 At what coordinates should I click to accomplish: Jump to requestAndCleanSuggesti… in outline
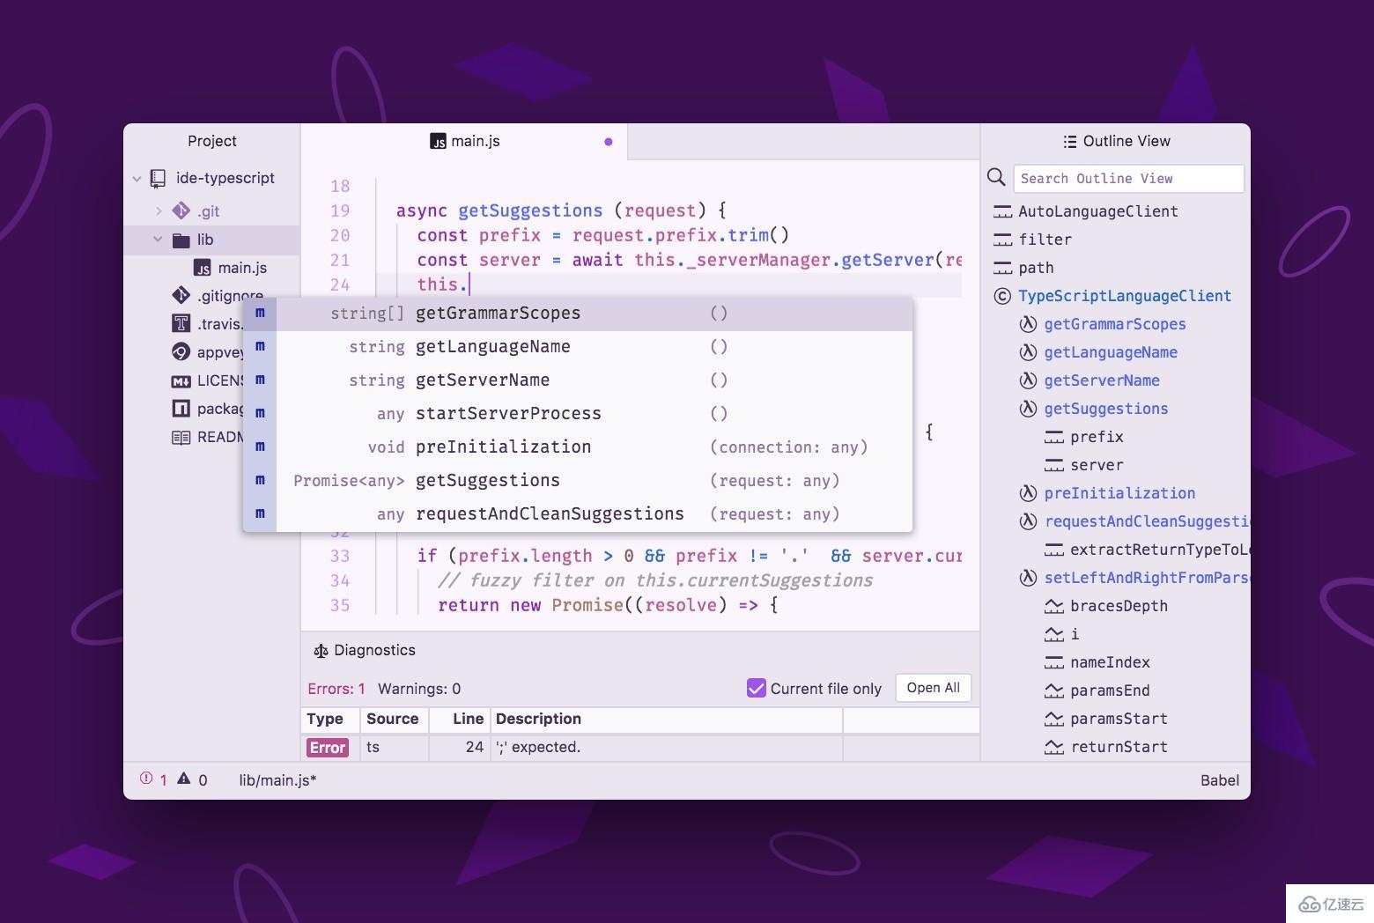point(1147,521)
